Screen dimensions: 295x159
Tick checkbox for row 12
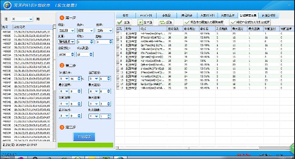[118, 76]
